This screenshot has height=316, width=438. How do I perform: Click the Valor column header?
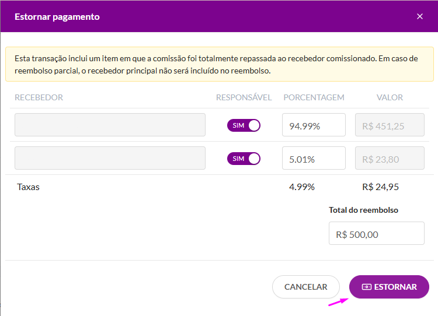[x=390, y=97]
